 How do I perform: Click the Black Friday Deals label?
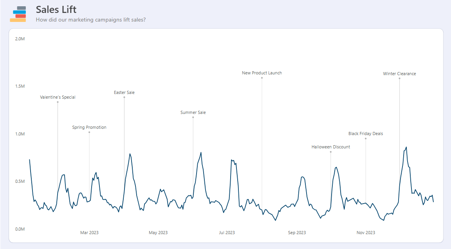tap(366, 134)
